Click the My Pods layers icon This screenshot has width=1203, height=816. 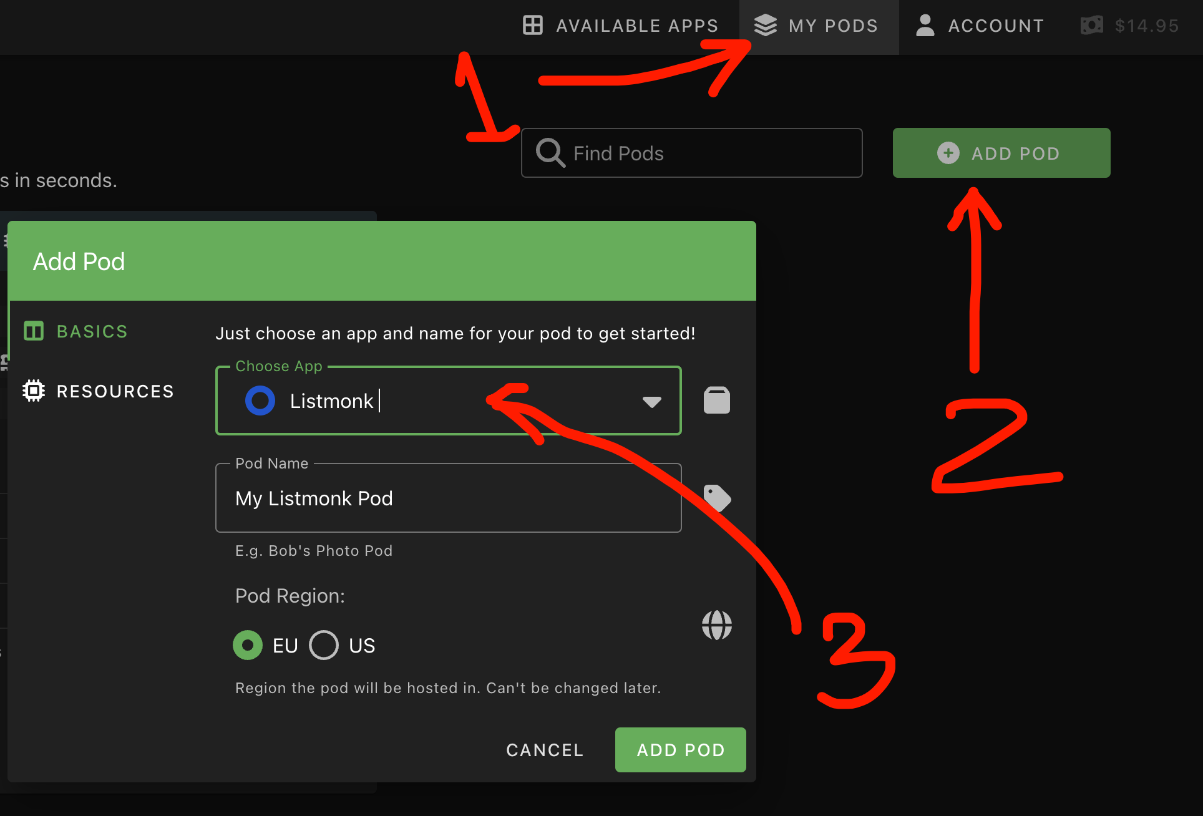765,26
